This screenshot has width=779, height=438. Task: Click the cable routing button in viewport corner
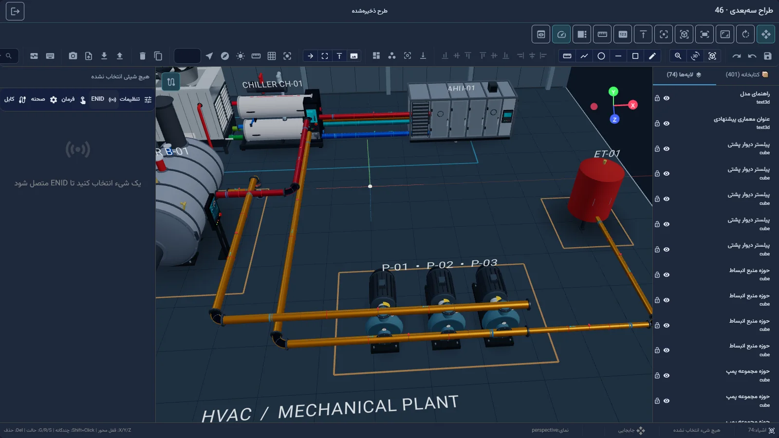171,82
